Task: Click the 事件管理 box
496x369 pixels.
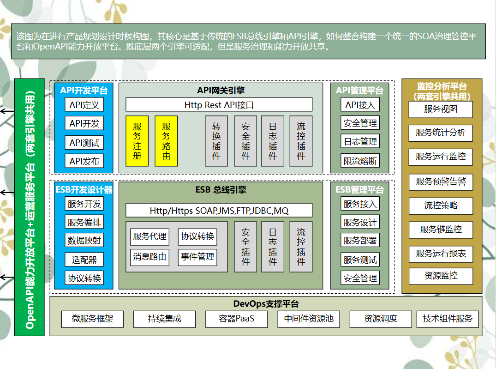Action: pyautogui.click(x=197, y=257)
